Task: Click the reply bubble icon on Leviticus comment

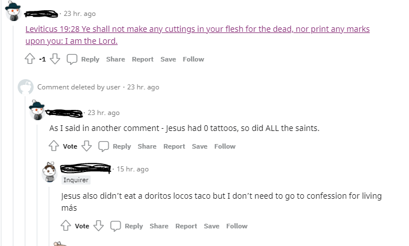Action: 72,59
